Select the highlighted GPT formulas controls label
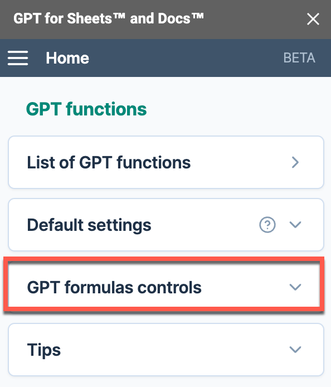 pyautogui.click(x=114, y=287)
